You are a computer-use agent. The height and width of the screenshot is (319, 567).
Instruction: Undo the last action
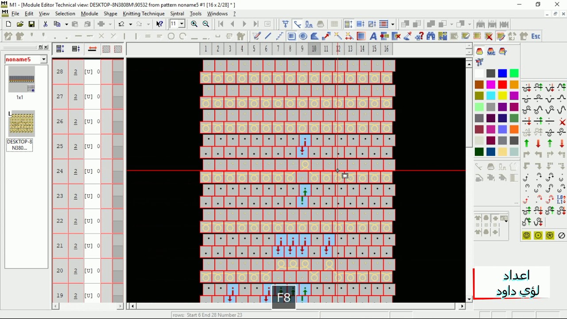tap(121, 24)
